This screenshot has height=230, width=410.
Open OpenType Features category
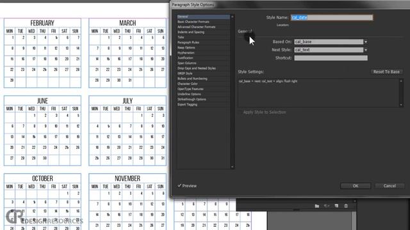(x=204, y=89)
